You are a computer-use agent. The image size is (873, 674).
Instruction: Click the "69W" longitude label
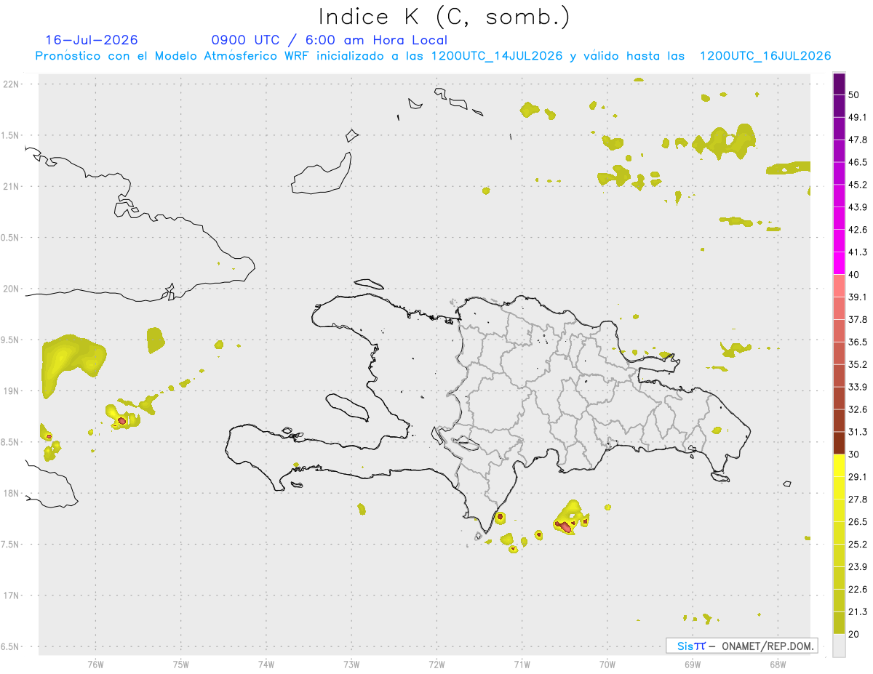[x=692, y=664]
